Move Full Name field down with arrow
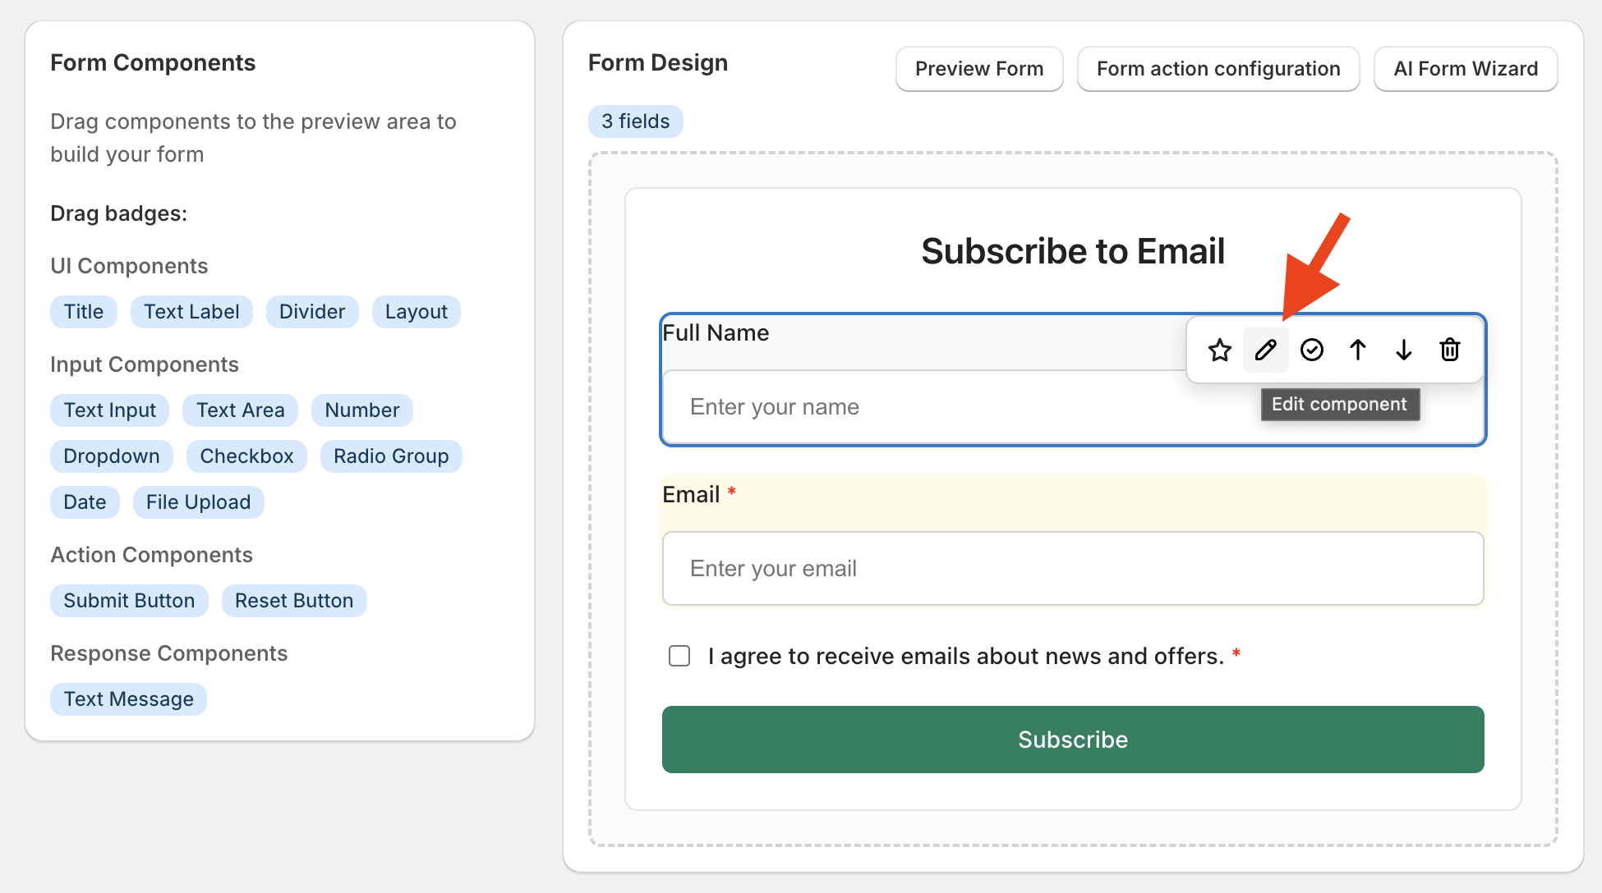Viewport: 1602px width, 893px height. 1404,350
